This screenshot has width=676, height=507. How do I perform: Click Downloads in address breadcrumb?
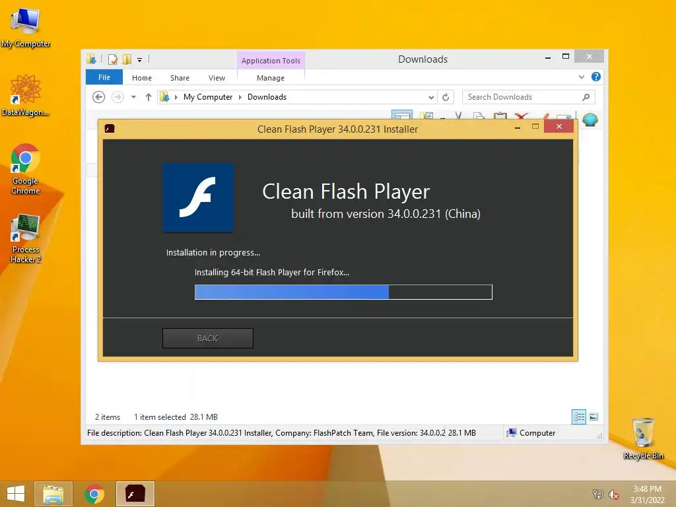(267, 97)
